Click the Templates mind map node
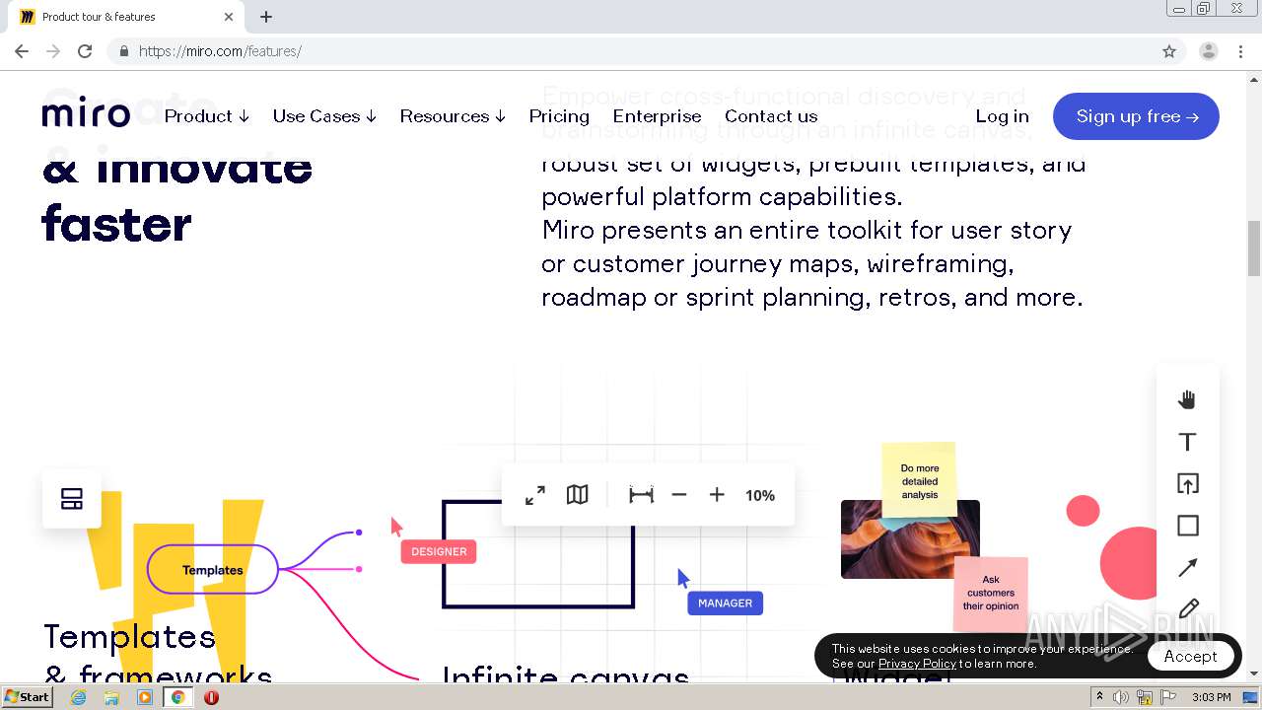 213,570
